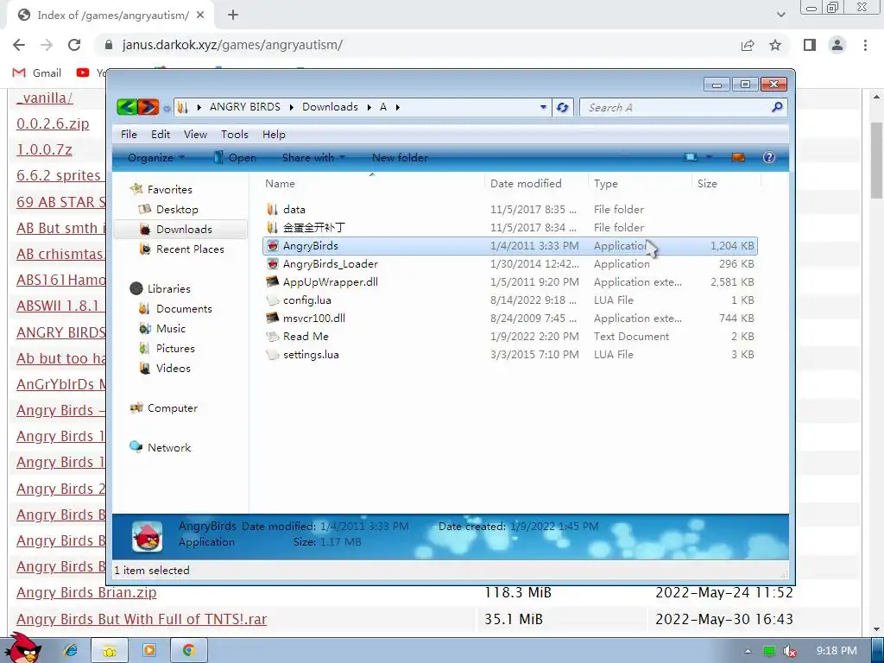Click the Chrome share page icon
The image size is (884, 663).
point(748,45)
